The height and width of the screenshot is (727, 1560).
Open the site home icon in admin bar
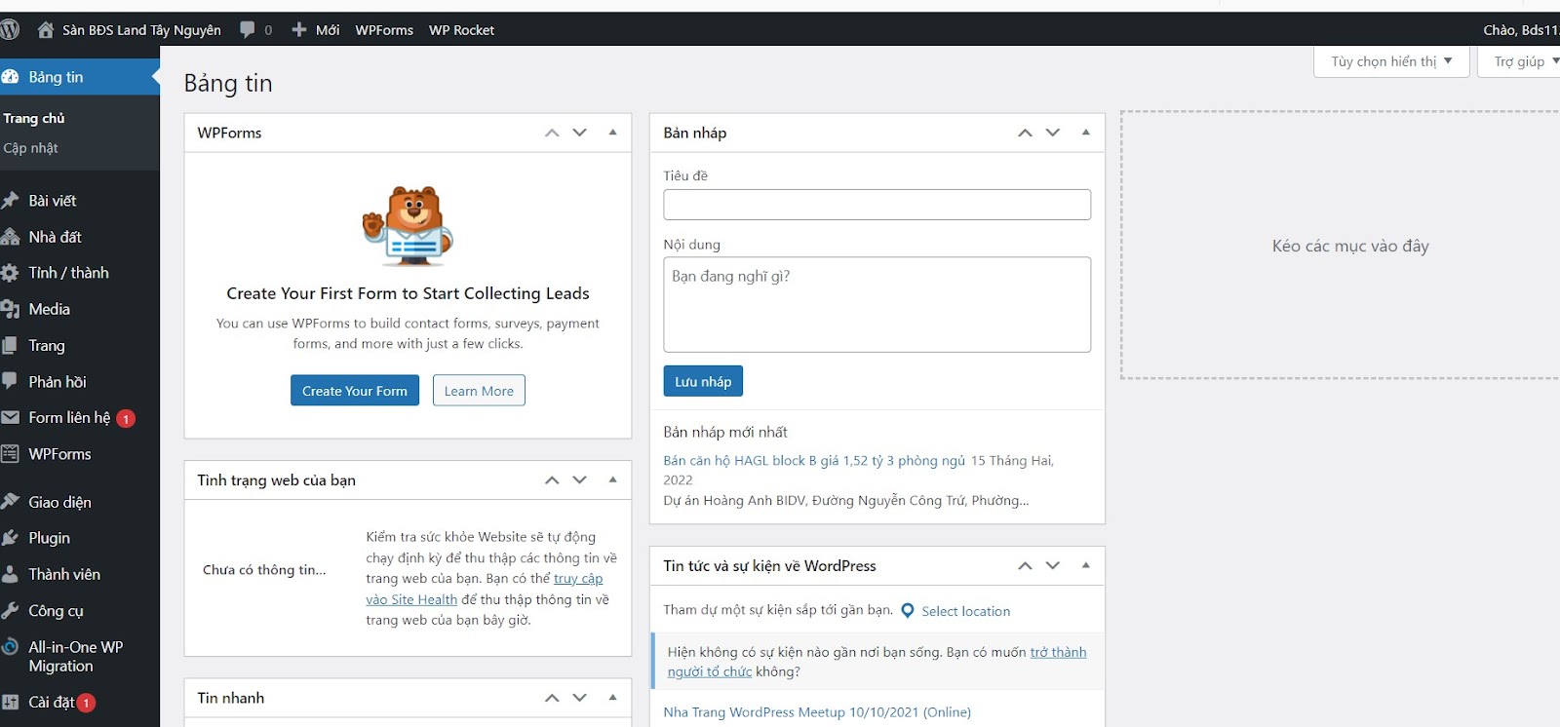tap(45, 29)
